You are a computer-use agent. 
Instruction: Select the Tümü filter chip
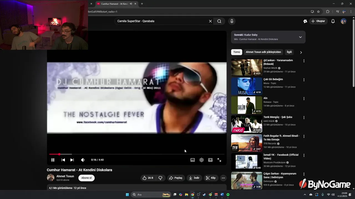tap(237, 52)
